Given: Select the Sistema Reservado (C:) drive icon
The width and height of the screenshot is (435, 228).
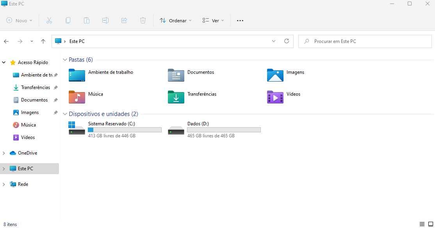Looking at the screenshot, I should click(77, 128).
